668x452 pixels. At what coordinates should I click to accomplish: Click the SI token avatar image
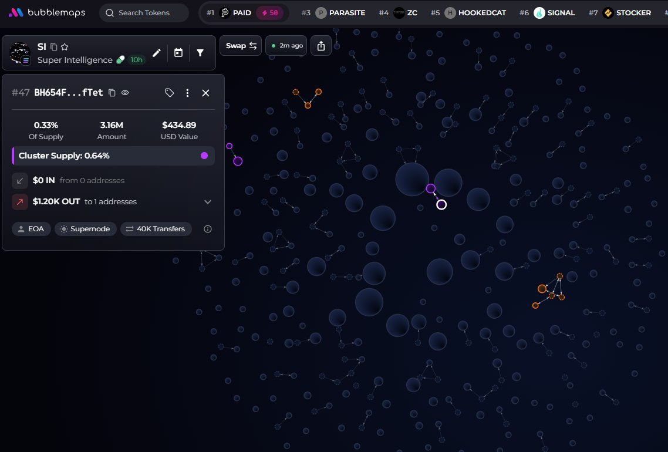tap(19, 53)
